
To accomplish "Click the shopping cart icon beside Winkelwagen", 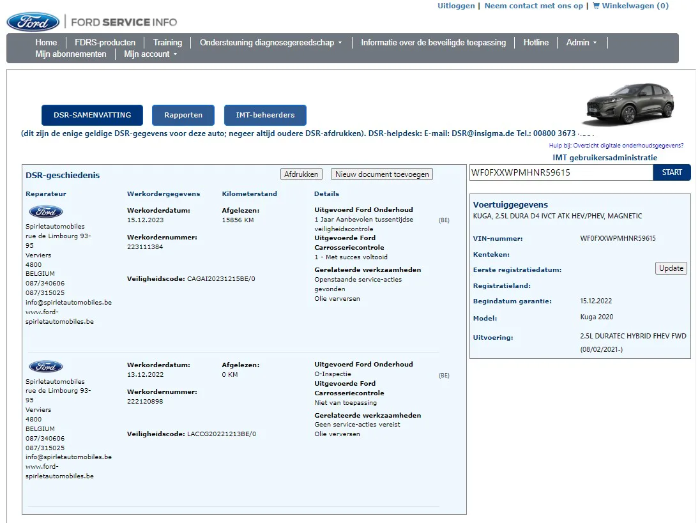I will click(x=596, y=6).
